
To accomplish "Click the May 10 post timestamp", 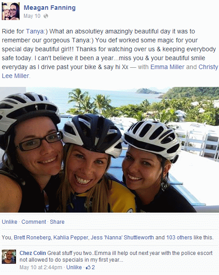I will [32, 16].
